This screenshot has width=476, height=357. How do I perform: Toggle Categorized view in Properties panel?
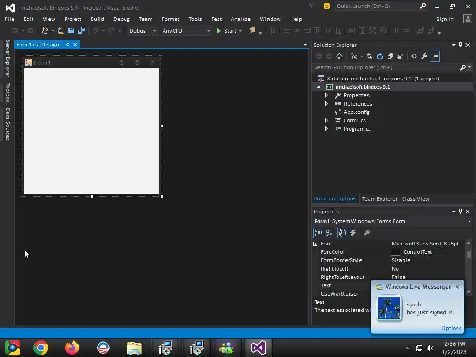(x=318, y=233)
